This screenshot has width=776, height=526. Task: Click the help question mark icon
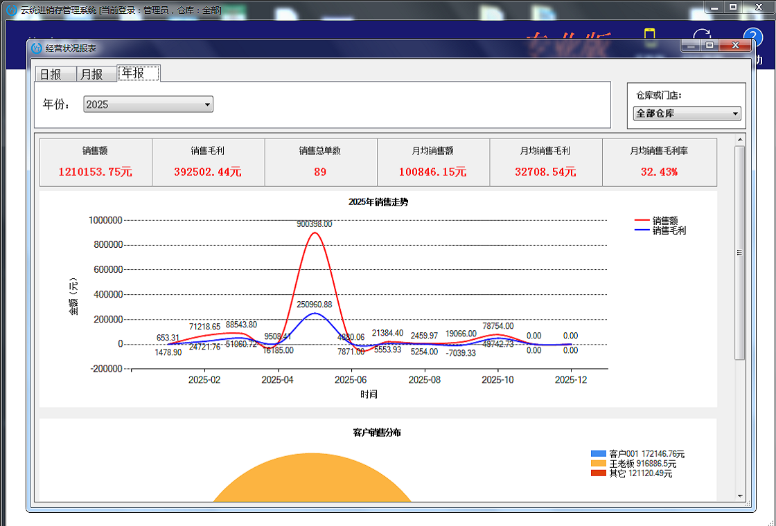click(752, 37)
